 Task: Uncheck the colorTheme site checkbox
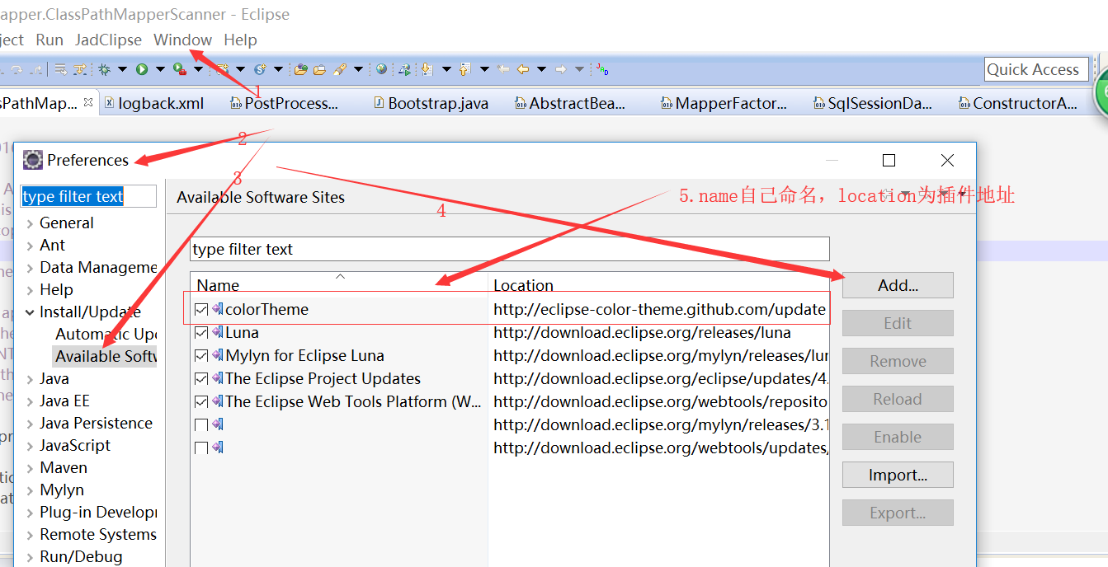pyautogui.click(x=201, y=310)
